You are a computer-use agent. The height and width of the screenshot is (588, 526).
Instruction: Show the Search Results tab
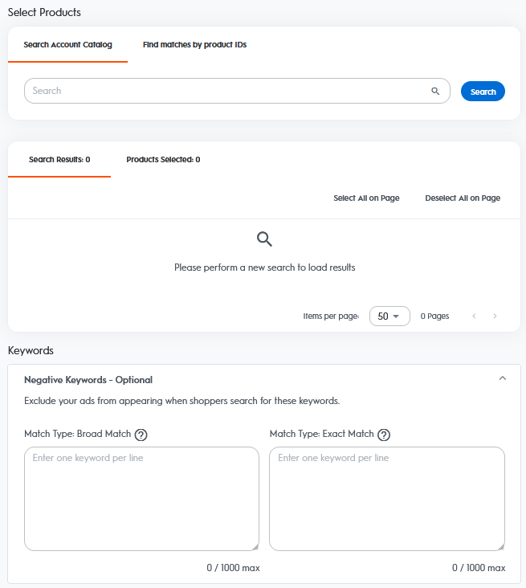pos(59,160)
